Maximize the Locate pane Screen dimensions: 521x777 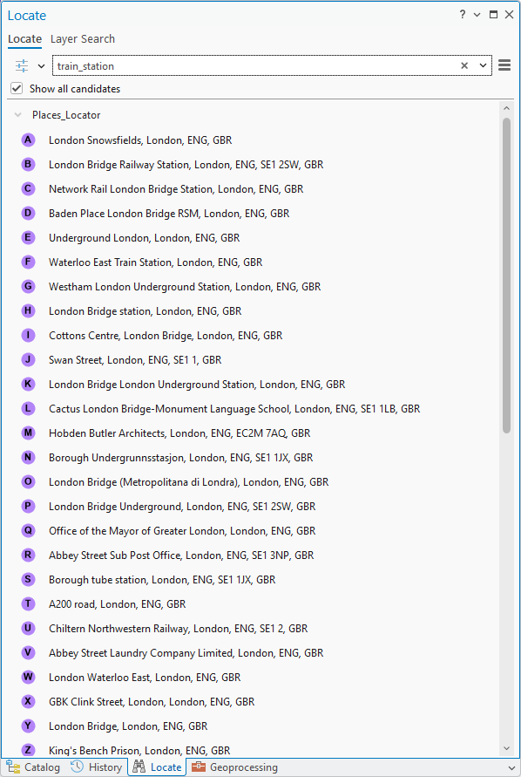[493, 14]
